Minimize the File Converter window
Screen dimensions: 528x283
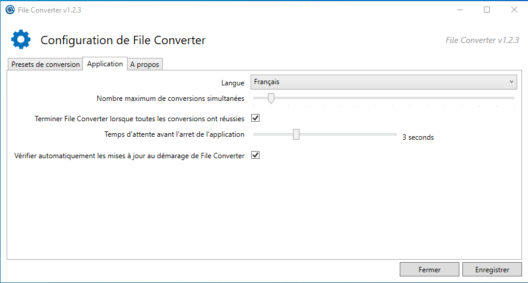pyautogui.click(x=460, y=10)
